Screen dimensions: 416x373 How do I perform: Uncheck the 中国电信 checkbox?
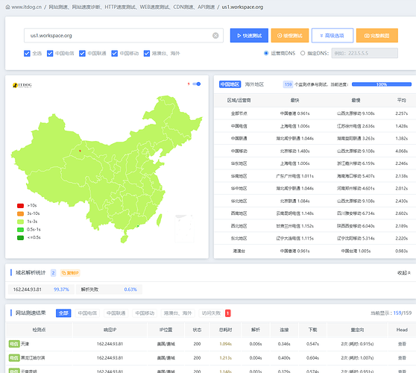50,54
